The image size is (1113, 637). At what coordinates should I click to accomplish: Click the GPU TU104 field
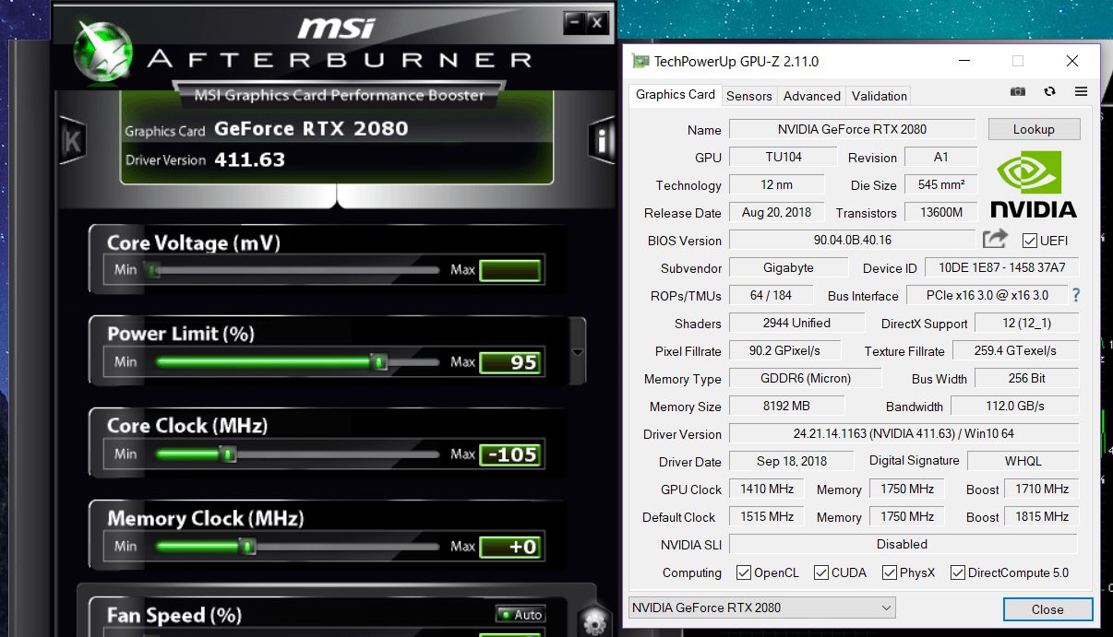[x=784, y=157]
